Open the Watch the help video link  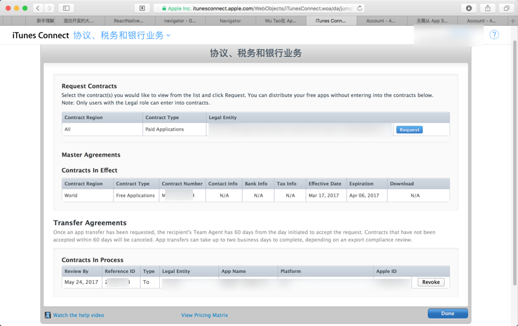tap(78, 315)
